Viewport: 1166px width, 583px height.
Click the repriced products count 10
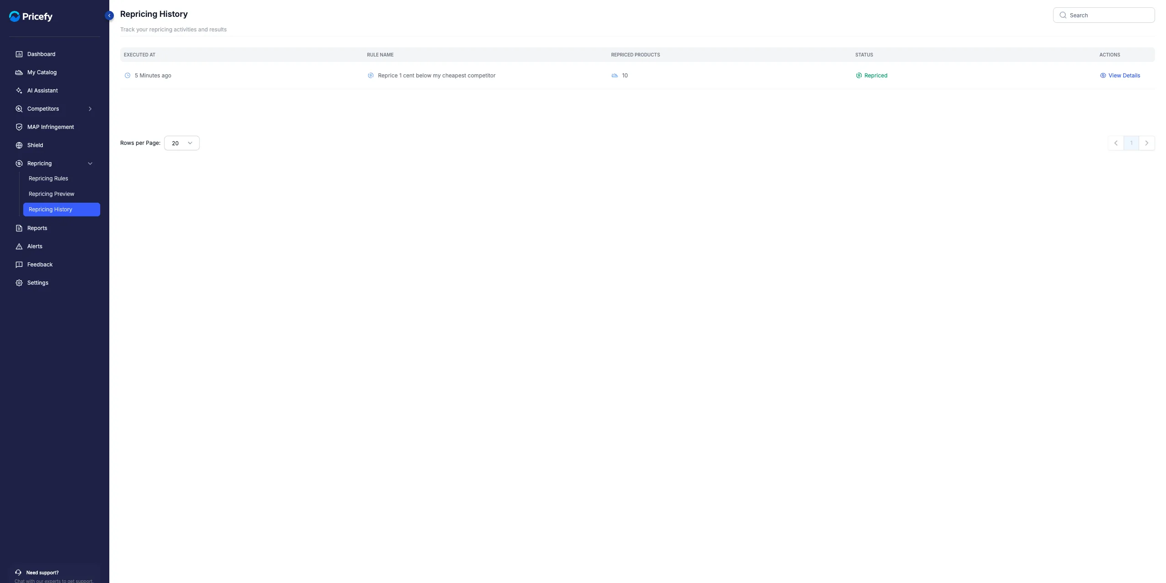pyautogui.click(x=625, y=76)
